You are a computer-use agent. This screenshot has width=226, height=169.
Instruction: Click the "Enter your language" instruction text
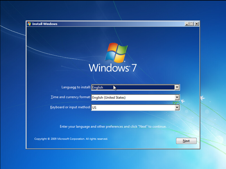[113, 127]
